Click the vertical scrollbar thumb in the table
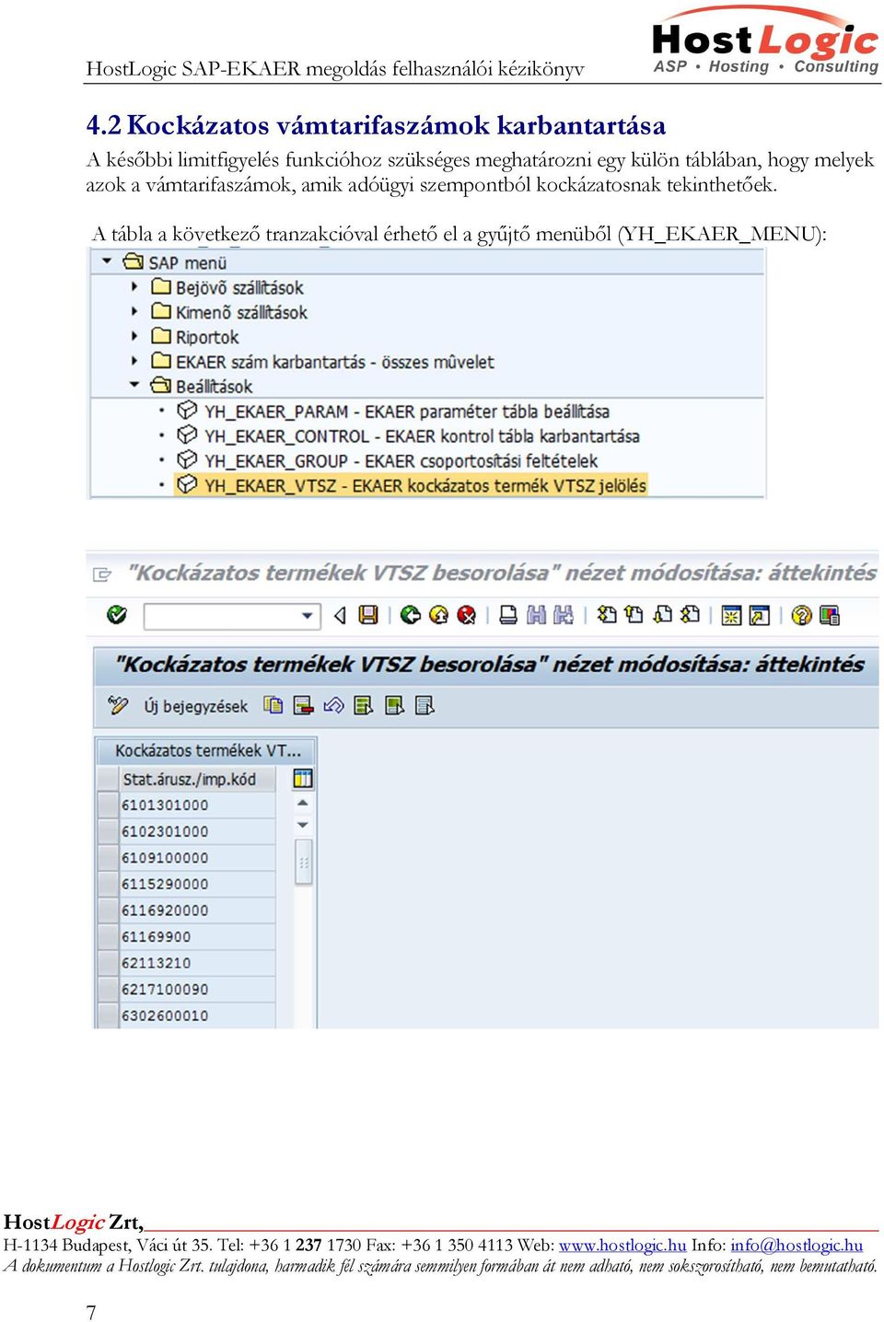Screen dimensions: 884x1322 (x=303, y=862)
